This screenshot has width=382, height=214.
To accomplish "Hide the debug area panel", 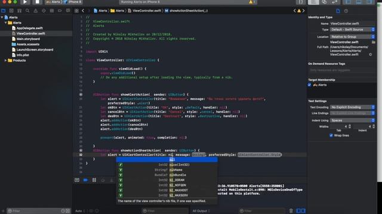I will [359, 2].
